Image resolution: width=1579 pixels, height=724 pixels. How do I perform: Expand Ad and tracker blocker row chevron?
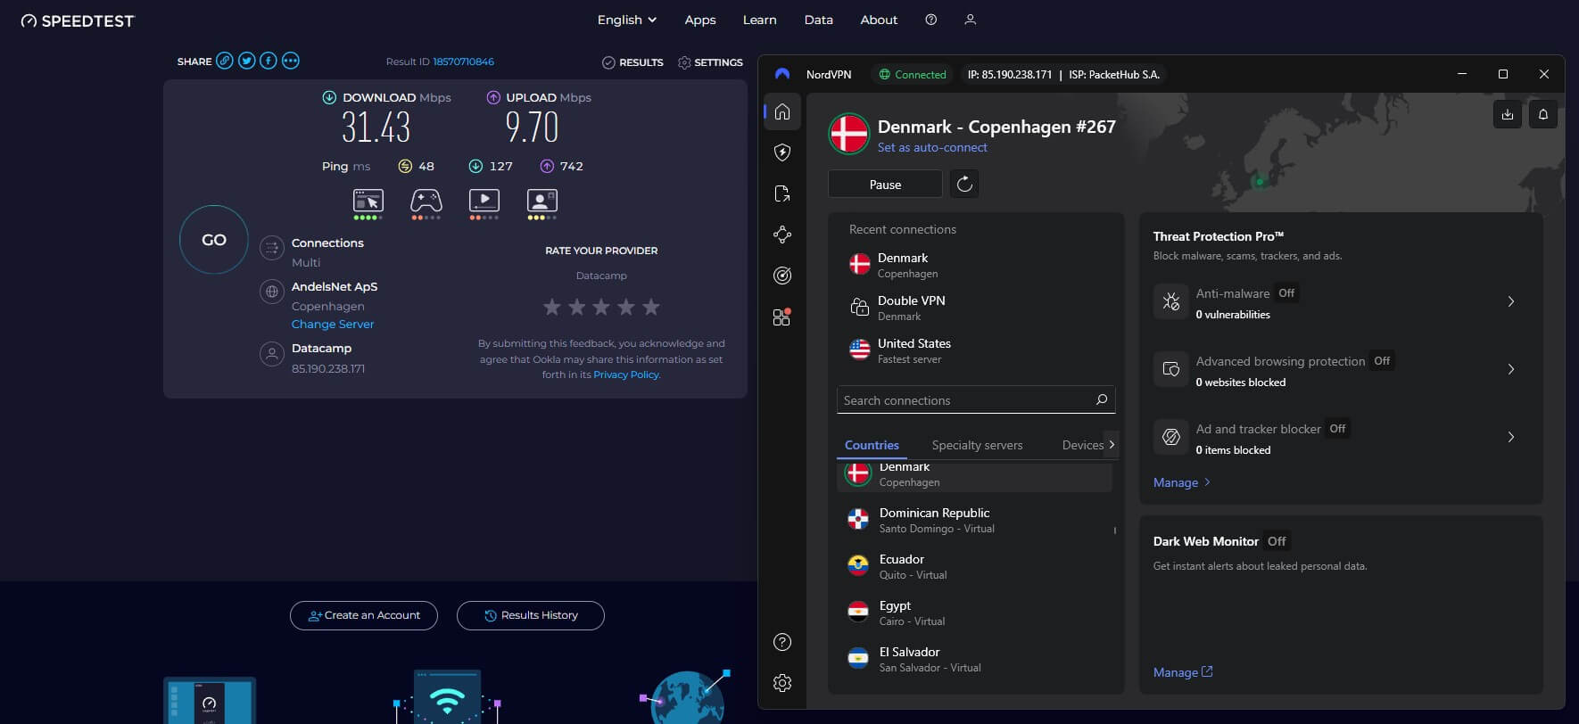point(1510,437)
